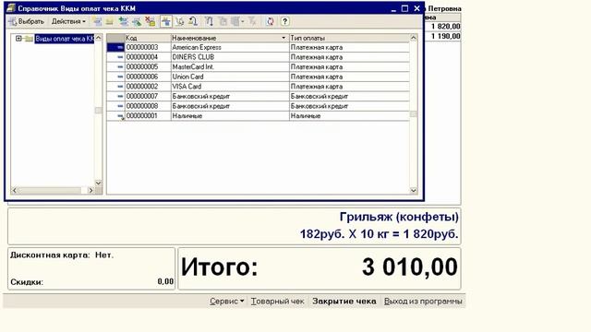This screenshot has width=591, height=332.
Task: Click the add by copying toolbar icon
Action: click(123, 21)
